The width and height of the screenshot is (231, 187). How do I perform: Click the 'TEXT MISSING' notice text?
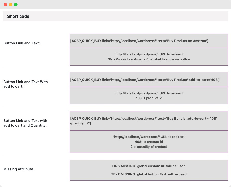(148, 174)
